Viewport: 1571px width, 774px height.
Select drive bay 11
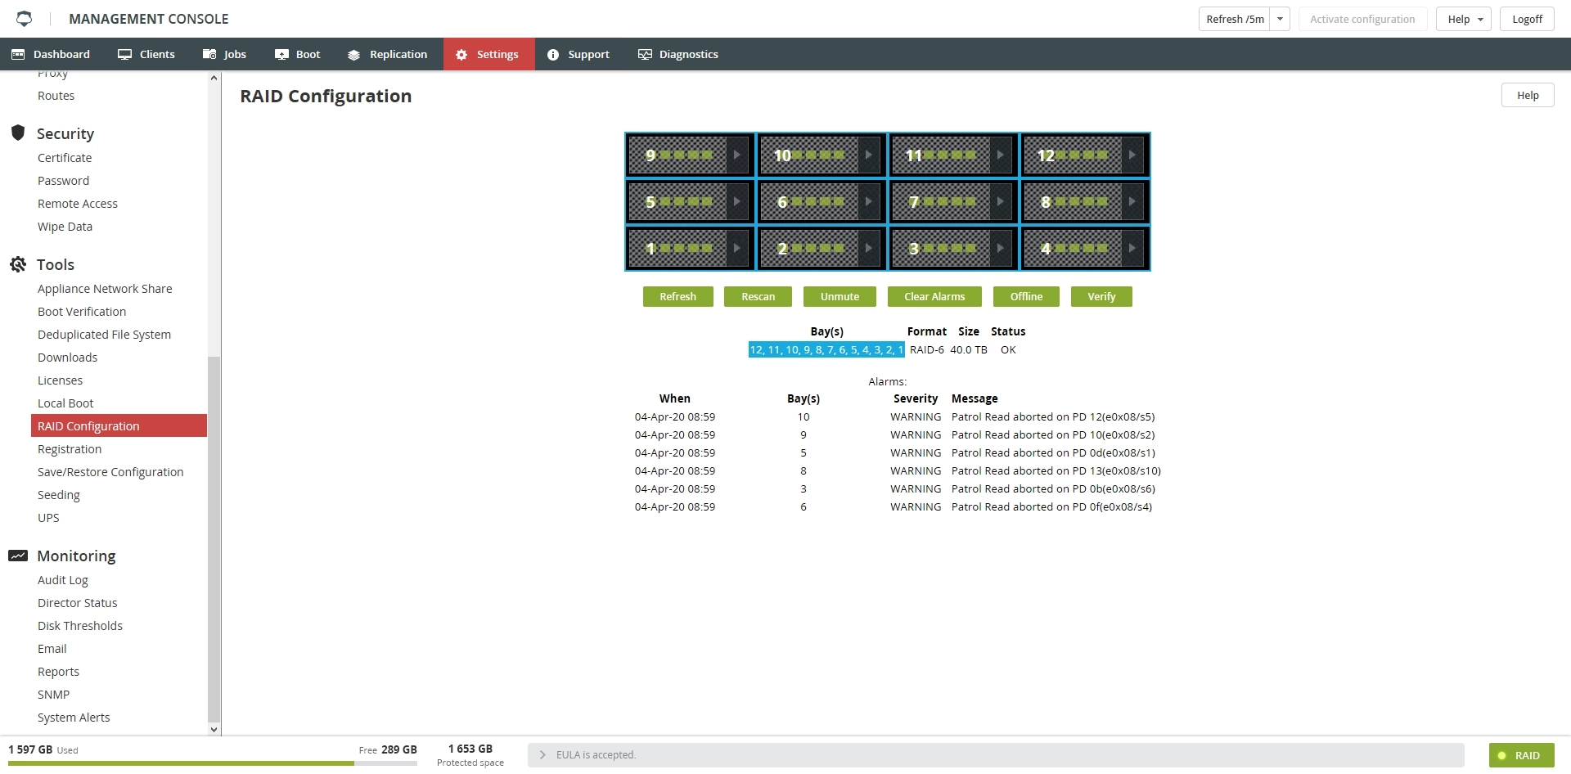coord(953,155)
